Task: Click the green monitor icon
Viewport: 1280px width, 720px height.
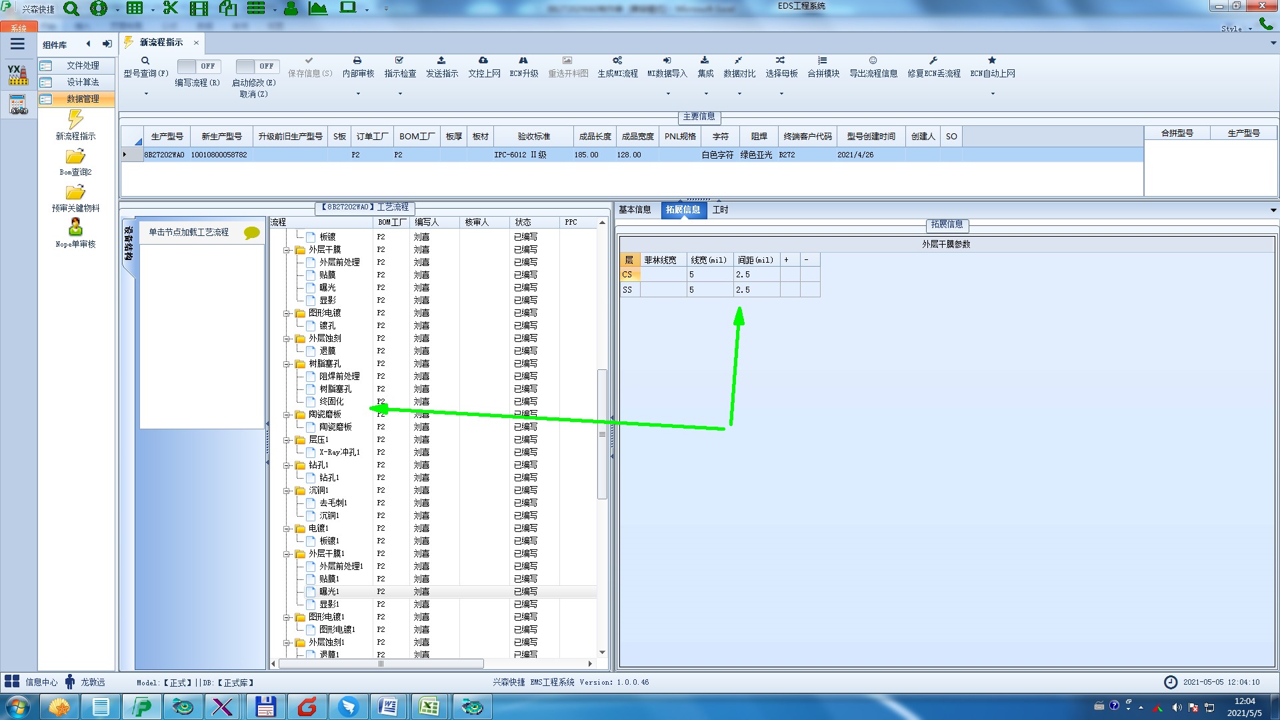Action: point(348,8)
